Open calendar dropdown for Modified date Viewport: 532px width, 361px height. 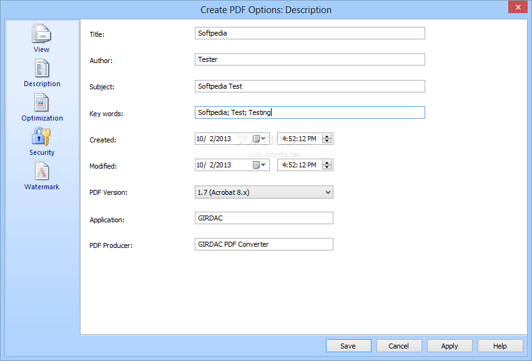tap(260, 165)
